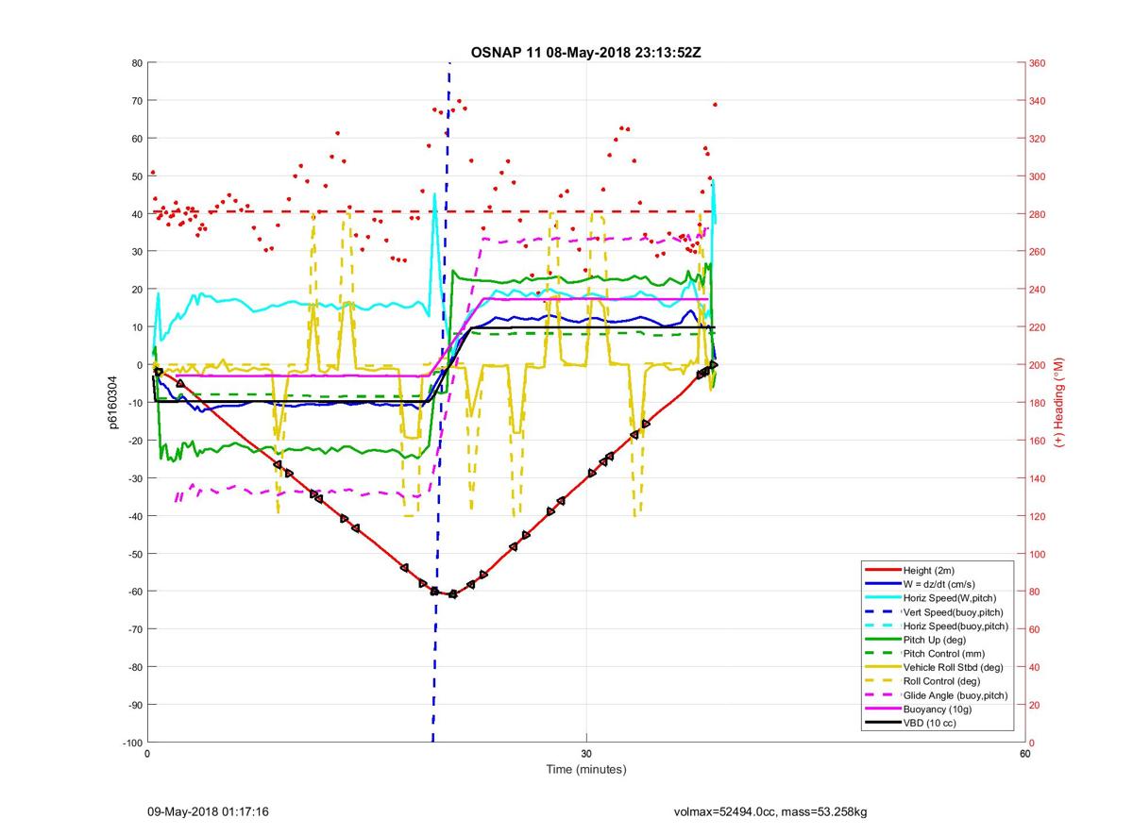Select the timestamp 09-May-2018 01:17:16

[209, 810]
